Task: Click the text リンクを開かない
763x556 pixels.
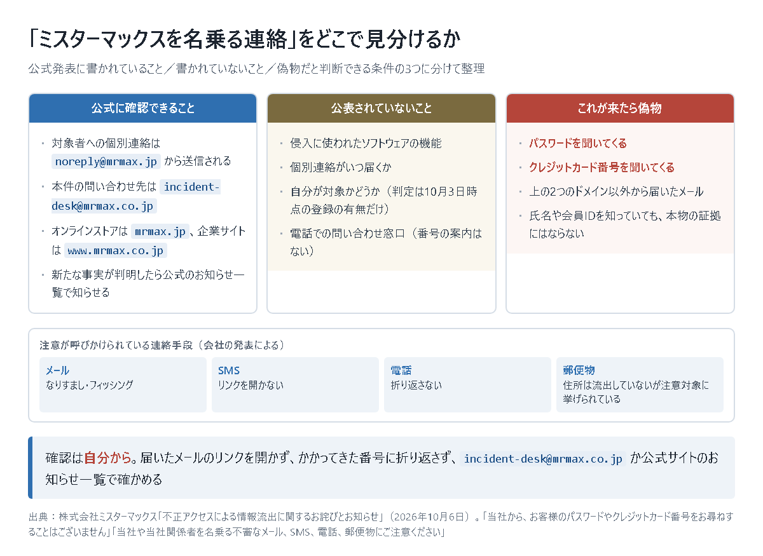Action: [251, 385]
